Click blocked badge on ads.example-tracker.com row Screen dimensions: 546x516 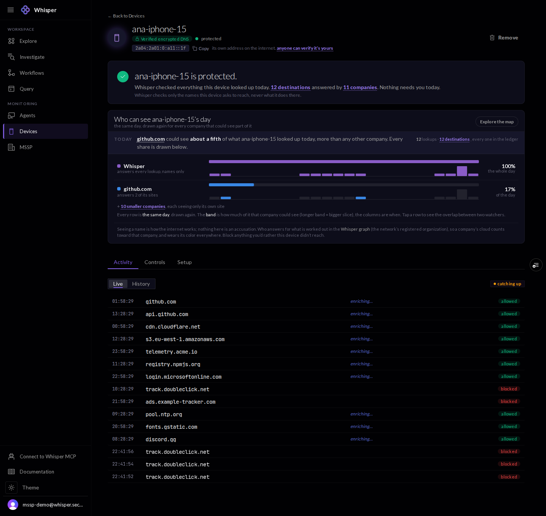[x=509, y=401]
